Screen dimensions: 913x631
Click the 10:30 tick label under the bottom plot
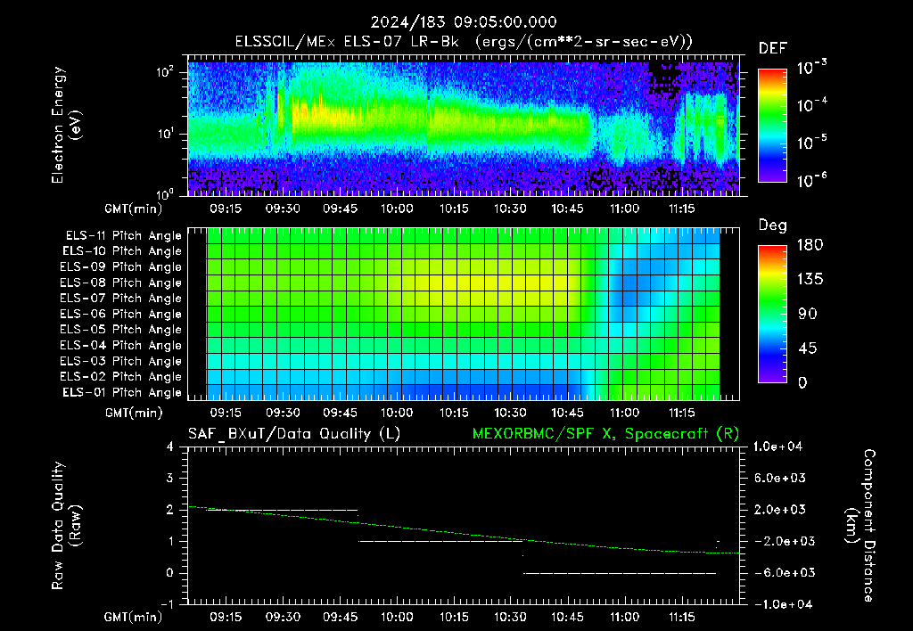(510, 617)
